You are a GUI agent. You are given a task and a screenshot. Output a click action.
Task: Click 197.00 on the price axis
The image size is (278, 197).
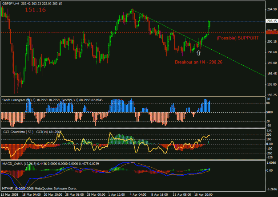point(272,63)
